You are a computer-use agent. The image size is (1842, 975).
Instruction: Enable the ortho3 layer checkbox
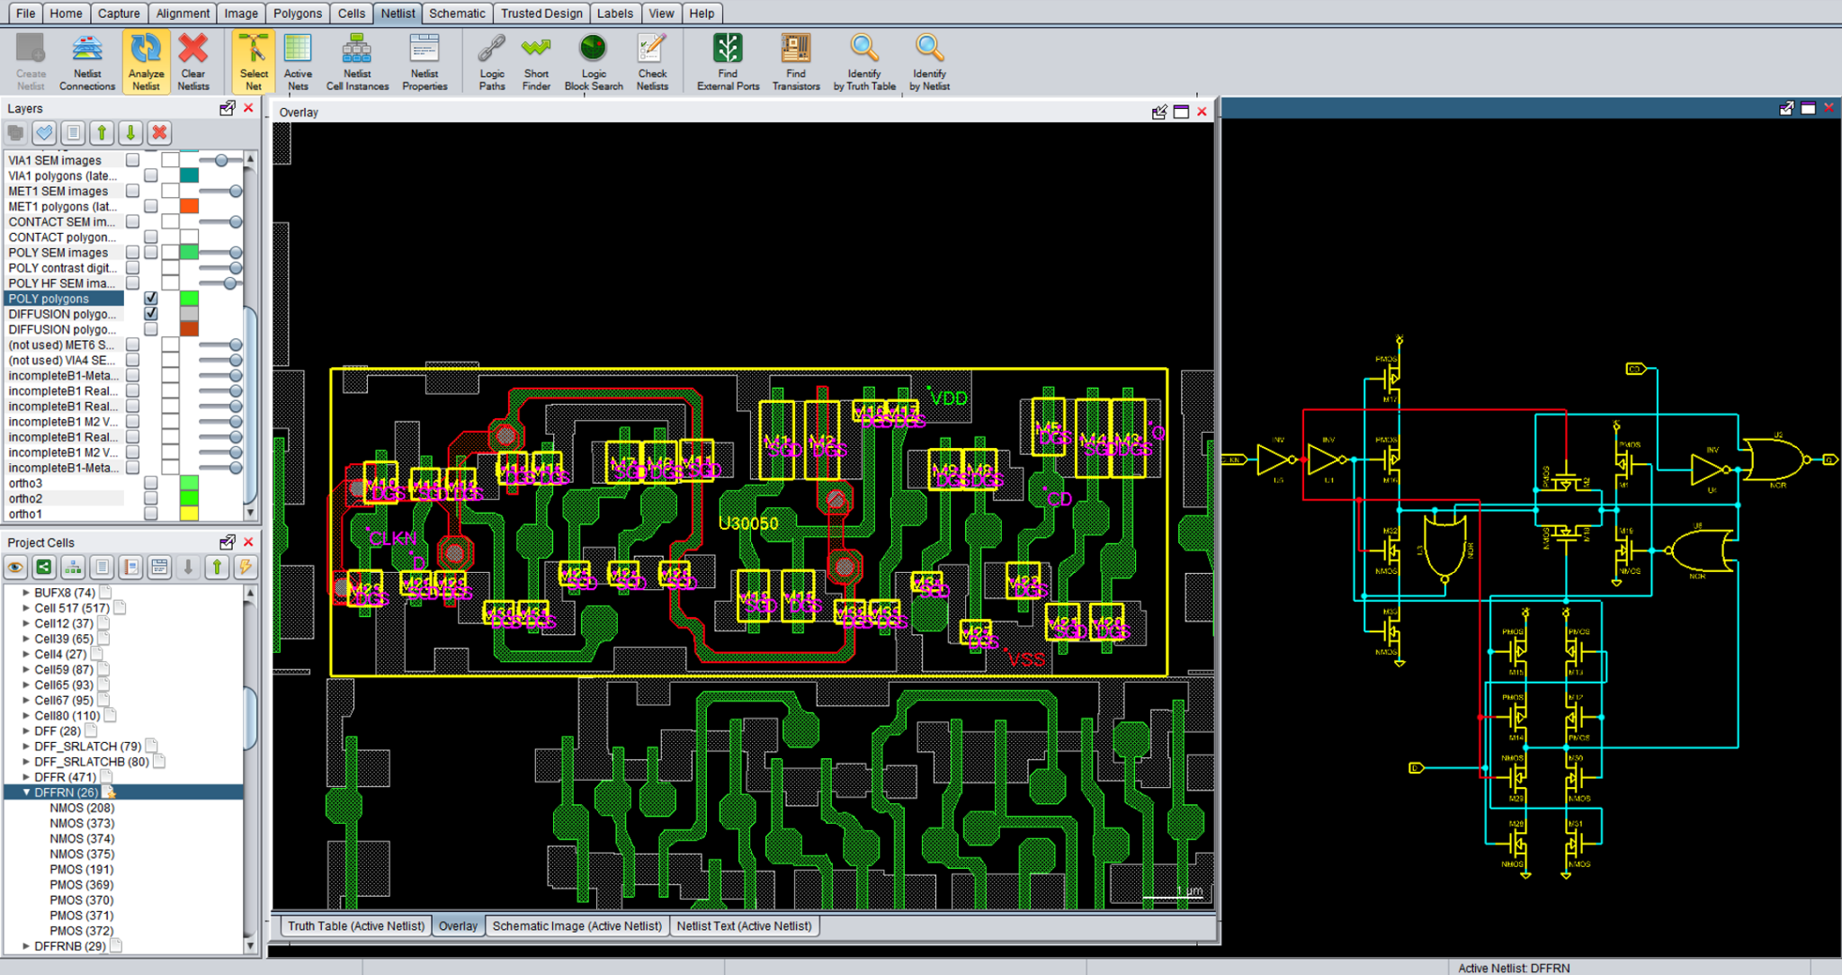click(151, 483)
